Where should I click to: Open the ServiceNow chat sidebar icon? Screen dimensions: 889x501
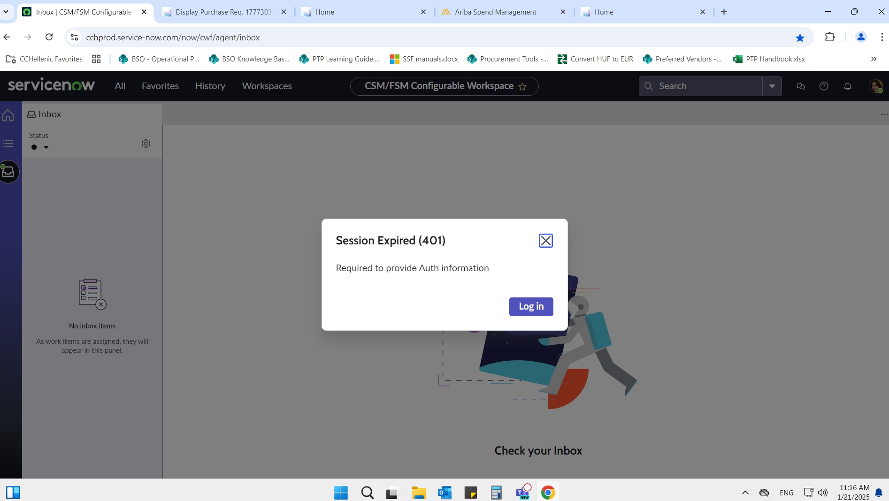pyautogui.click(x=801, y=86)
